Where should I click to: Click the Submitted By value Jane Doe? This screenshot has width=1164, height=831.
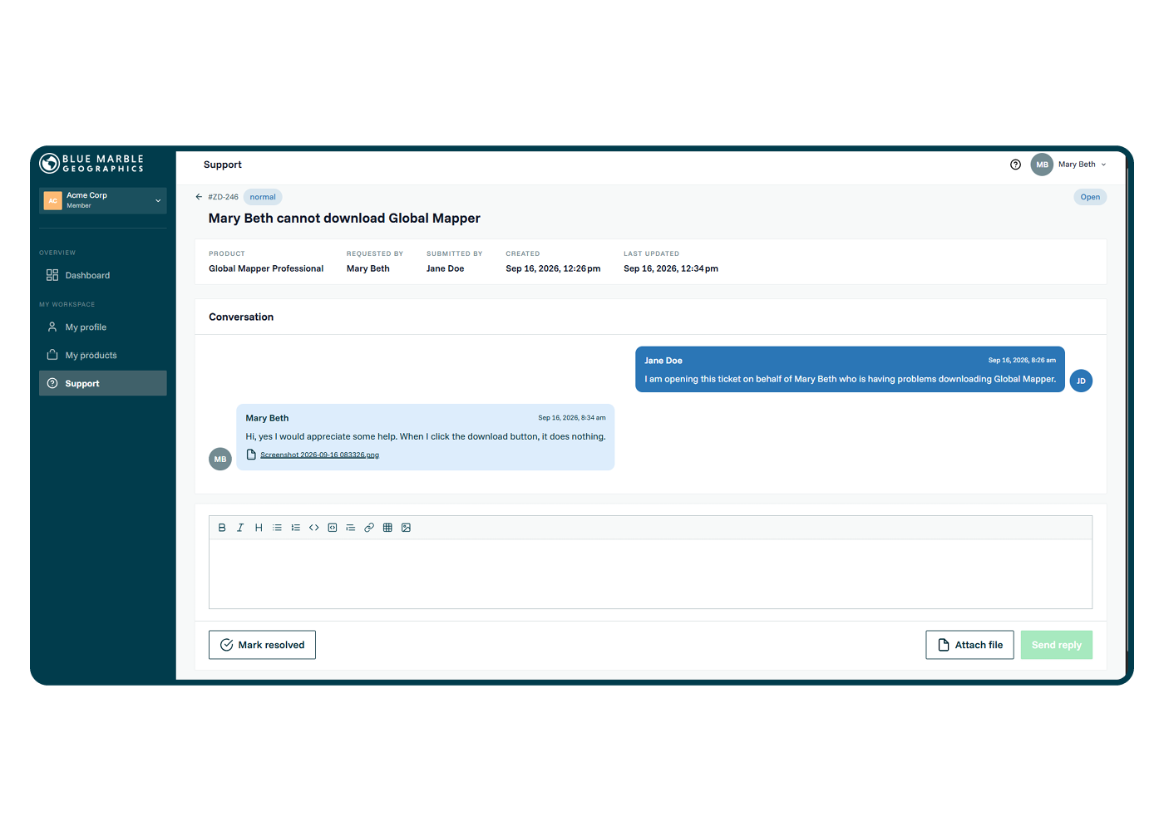pos(446,268)
